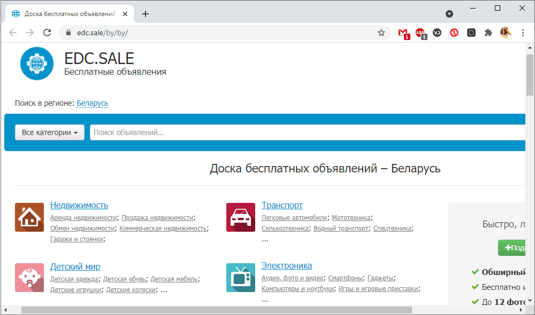
Task: Open the Электроника TV category icon
Action: pos(241,278)
